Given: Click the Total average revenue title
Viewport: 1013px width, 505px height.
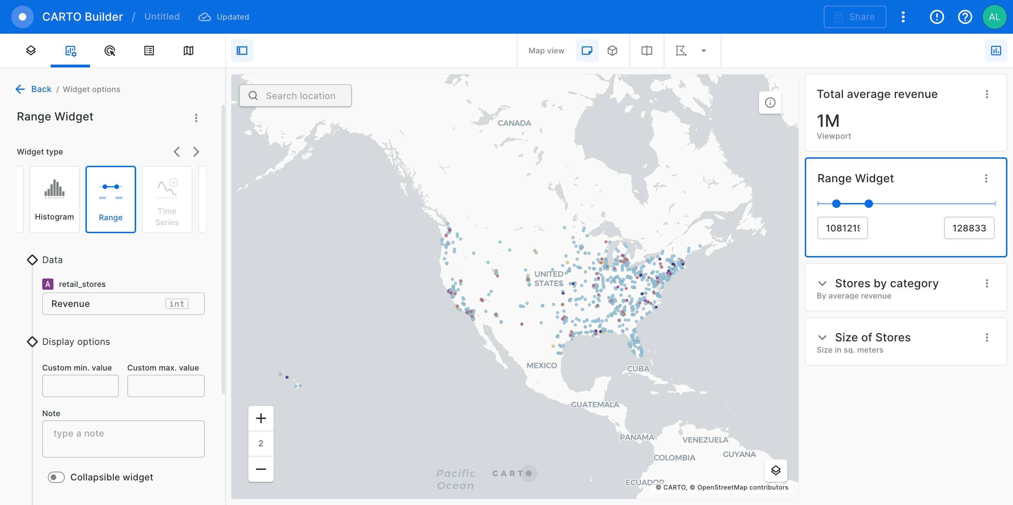Looking at the screenshot, I should 877,94.
